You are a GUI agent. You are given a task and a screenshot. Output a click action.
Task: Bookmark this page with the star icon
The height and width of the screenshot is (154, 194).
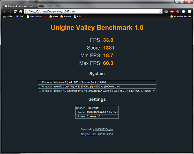coord(160,11)
